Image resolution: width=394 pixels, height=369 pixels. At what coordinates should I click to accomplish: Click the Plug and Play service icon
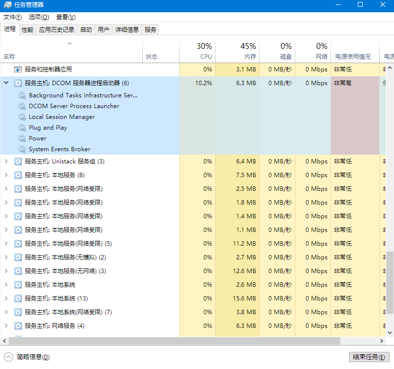pyautogui.click(x=22, y=128)
